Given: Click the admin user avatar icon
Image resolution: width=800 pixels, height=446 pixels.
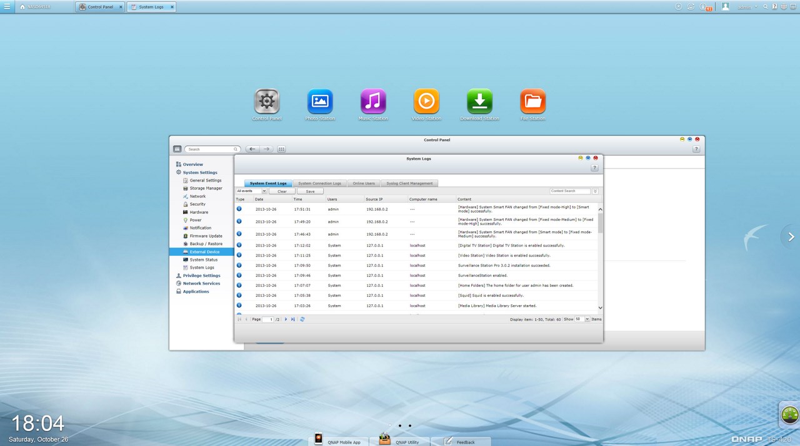Looking at the screenshot, I should [726, 7].
